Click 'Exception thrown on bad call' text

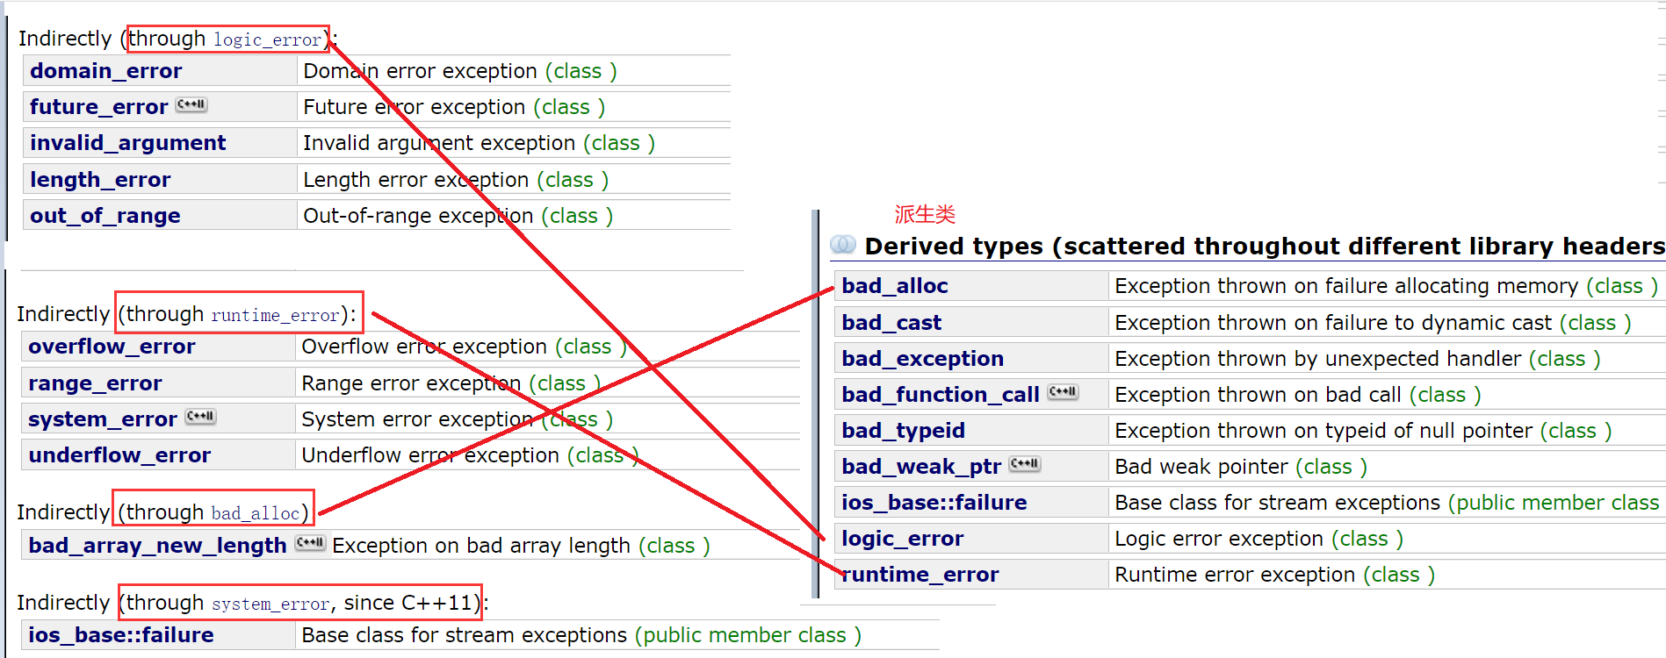pyautogui.click(x=1258, y=395)
